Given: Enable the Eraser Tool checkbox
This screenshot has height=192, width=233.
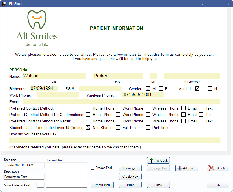Looking at the screenshot, I should (93, 168).
